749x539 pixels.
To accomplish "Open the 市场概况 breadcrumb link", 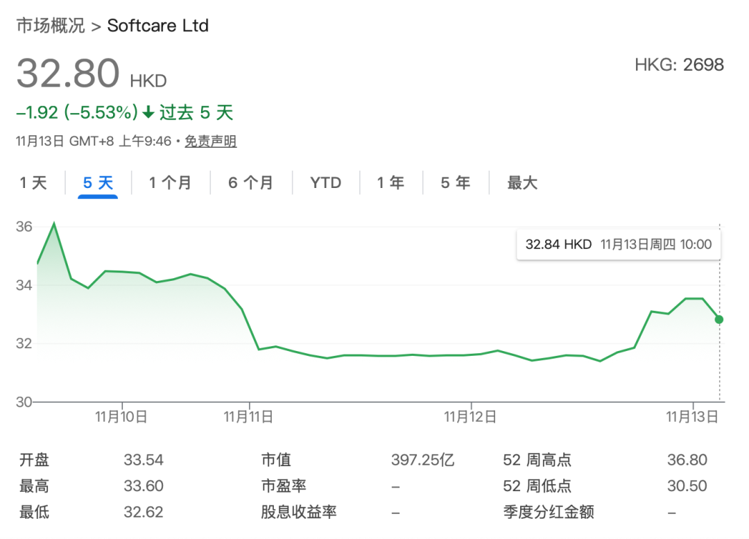I will [x=50, y=26].
